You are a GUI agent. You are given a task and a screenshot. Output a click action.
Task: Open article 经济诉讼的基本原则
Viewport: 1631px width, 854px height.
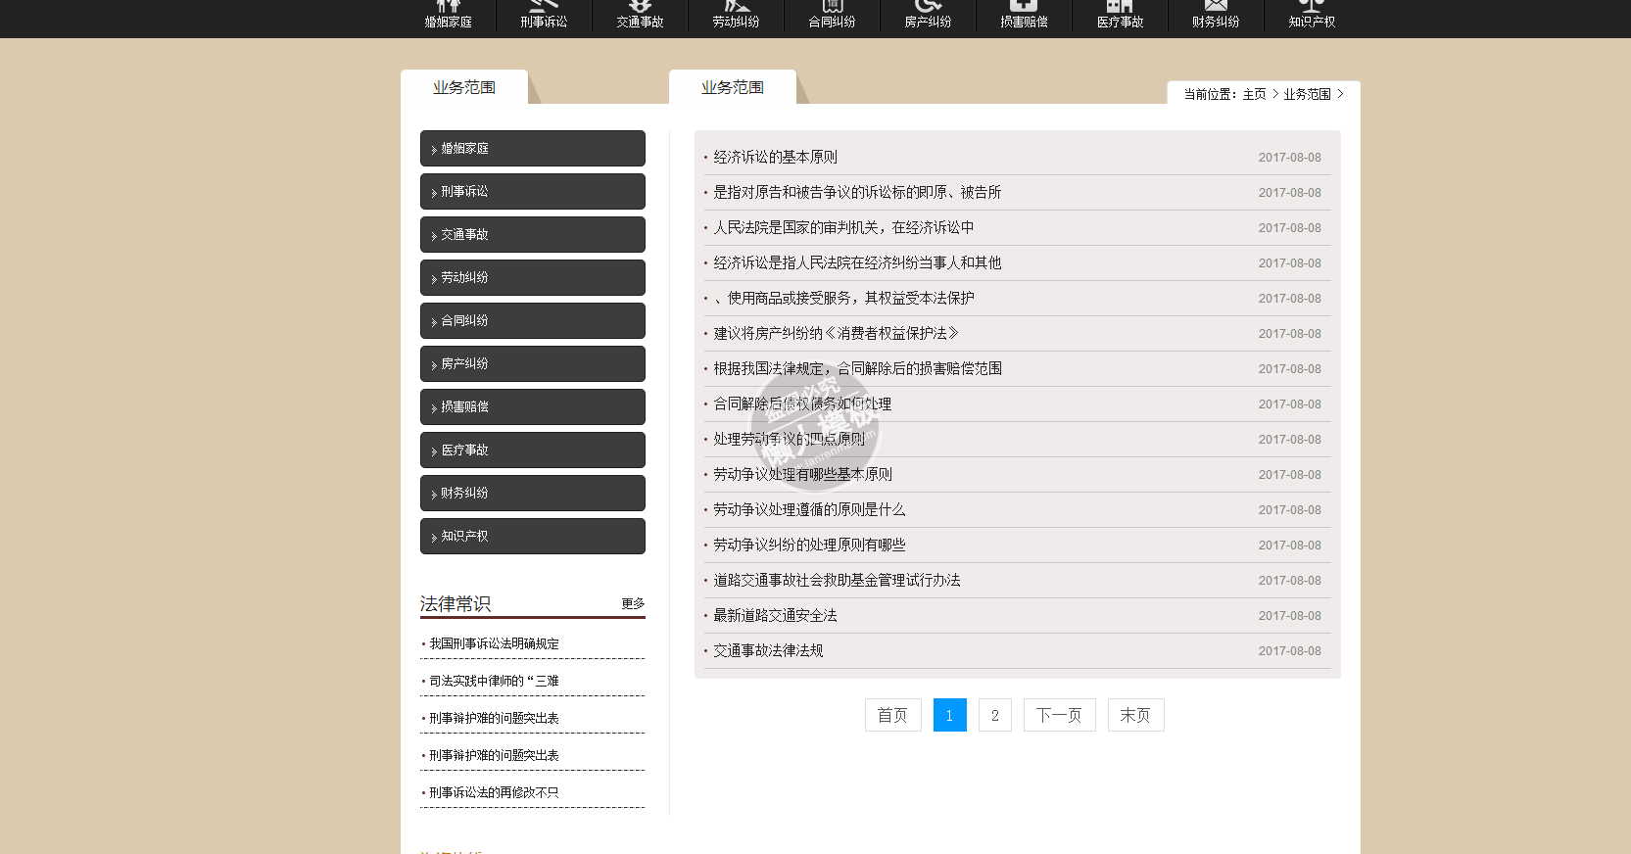(775, 158)
